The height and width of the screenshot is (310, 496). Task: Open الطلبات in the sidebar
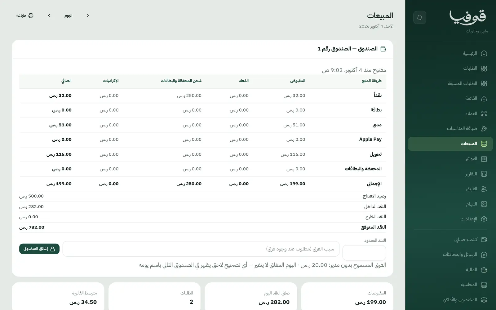450,69
